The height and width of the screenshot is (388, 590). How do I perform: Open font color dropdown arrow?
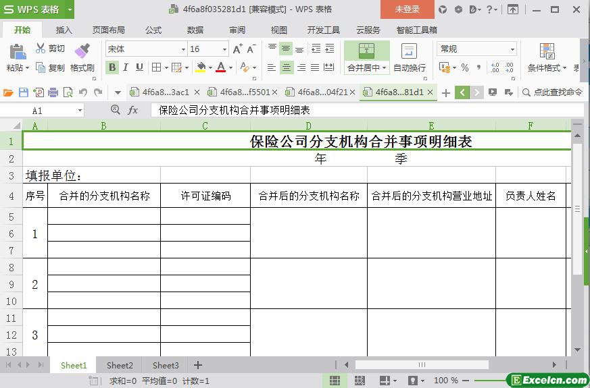coord(230,68)
